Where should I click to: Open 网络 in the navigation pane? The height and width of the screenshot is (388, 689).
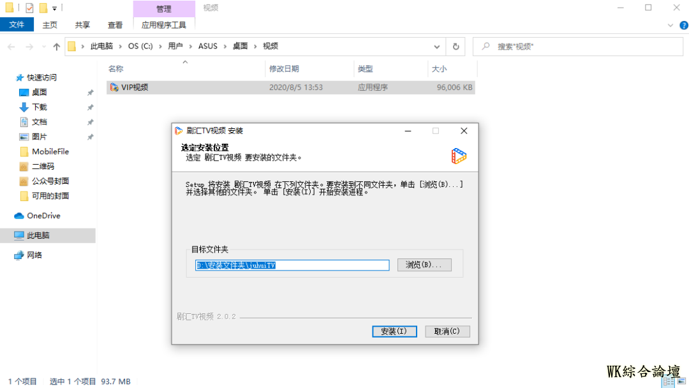[34, 255]
